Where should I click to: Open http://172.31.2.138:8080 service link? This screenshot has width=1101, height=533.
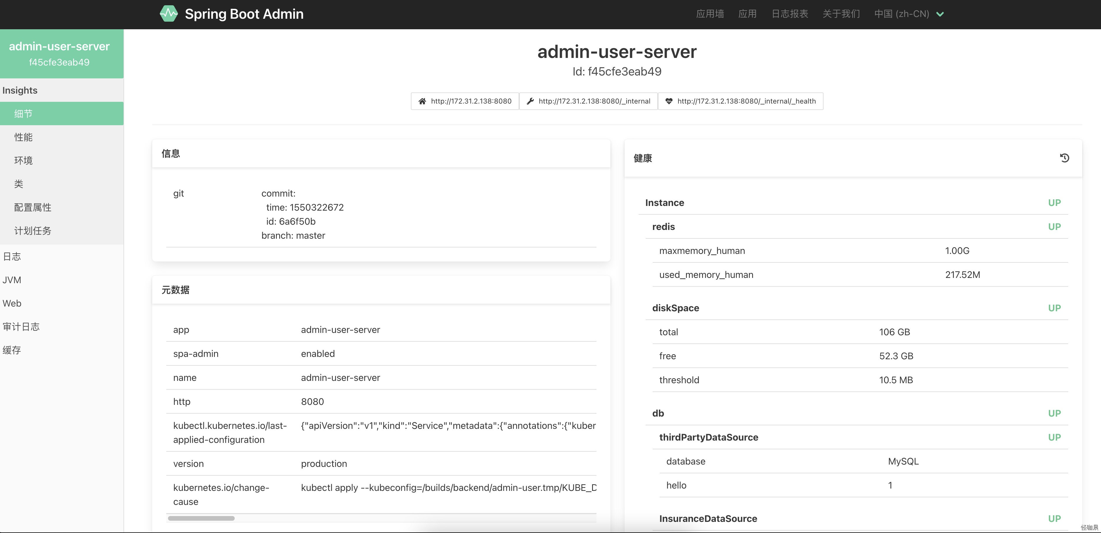(x=465, y=101)
